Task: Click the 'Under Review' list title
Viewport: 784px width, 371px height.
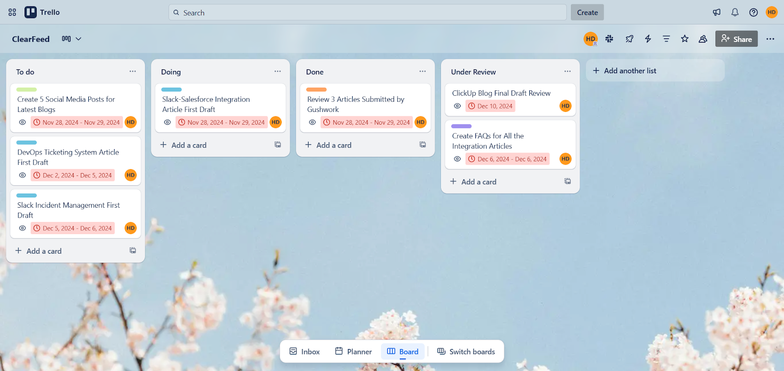Action: 473,72
